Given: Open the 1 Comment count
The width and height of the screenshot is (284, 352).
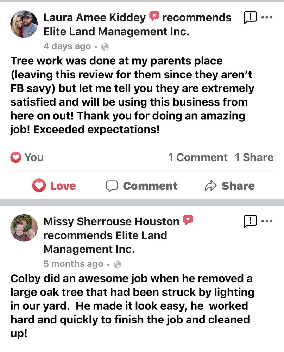Looking at the screenshot, I should point(198,157).
